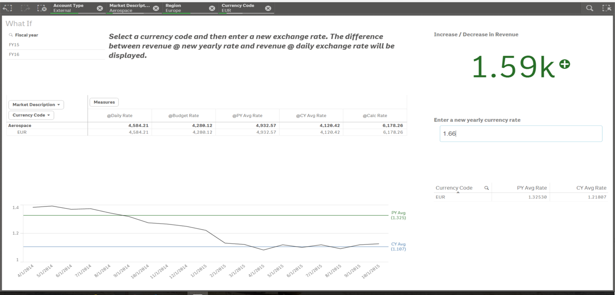Sort by Currency Code column header
The width and height of the screenshot is (615, 295).
point(454,188)
